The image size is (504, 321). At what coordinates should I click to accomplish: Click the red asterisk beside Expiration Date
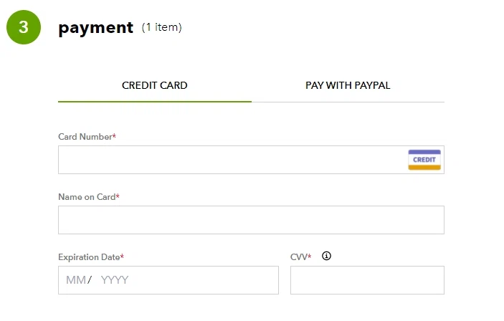click(122, 257)
